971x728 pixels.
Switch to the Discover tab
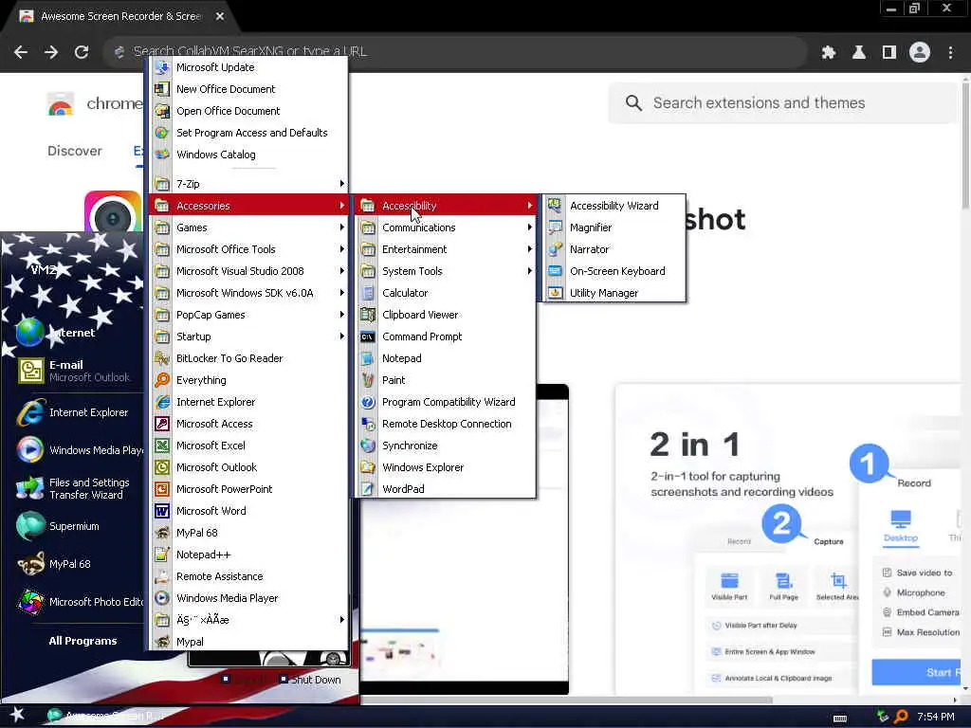pos(74,151)
